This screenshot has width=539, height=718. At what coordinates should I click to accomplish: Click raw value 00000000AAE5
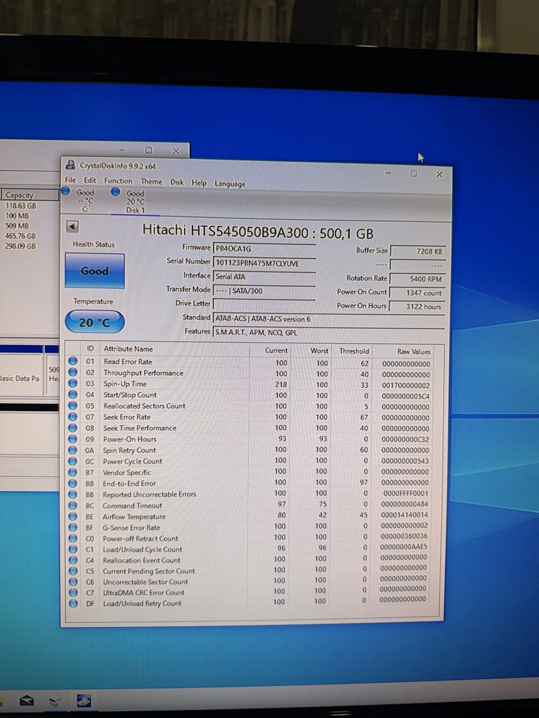(x=403, y=547)
